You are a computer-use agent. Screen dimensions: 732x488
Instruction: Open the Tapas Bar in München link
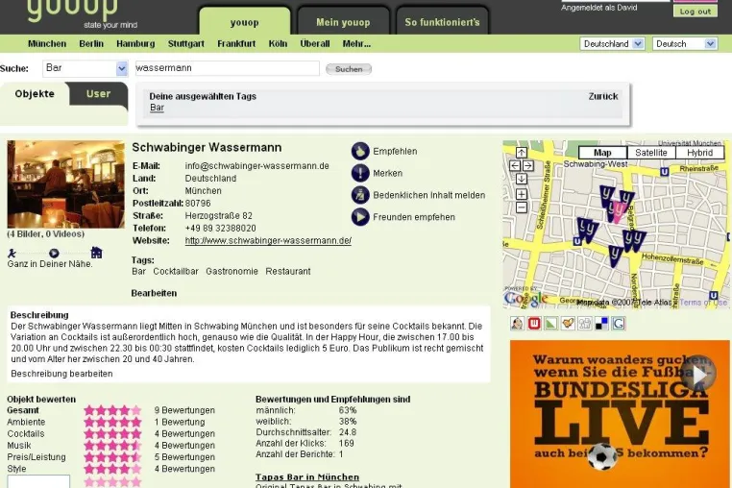tap(307, 476)
